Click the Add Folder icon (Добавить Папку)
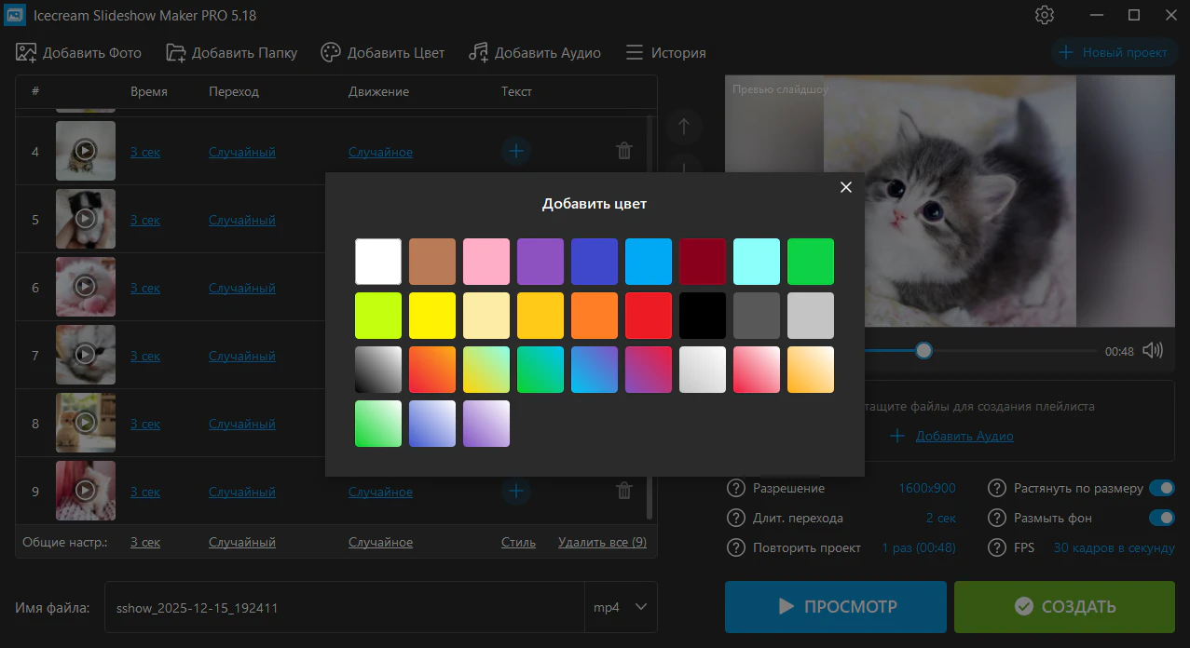This screenshot has width=1190, height=648. point(176,53)
